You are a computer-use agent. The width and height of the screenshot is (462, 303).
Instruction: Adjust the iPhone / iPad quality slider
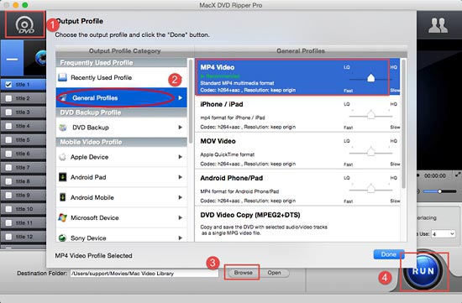370,115
